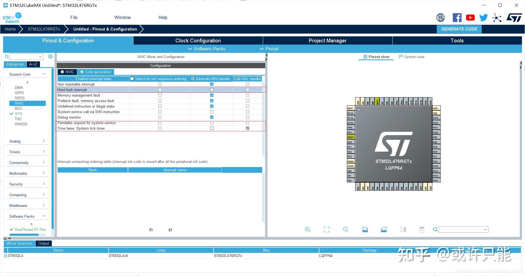Uncheck Call HAL handler for Time base

pos(247,128)
